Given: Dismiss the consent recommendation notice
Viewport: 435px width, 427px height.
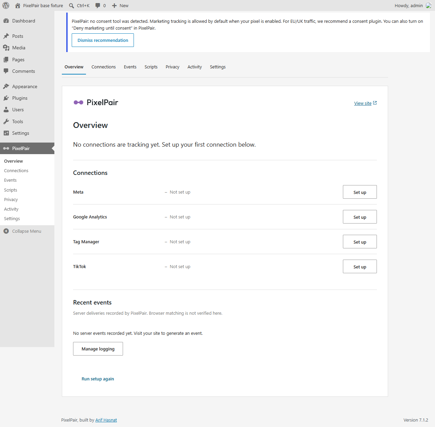Looking at the screenshot, I should click(103, 40).
